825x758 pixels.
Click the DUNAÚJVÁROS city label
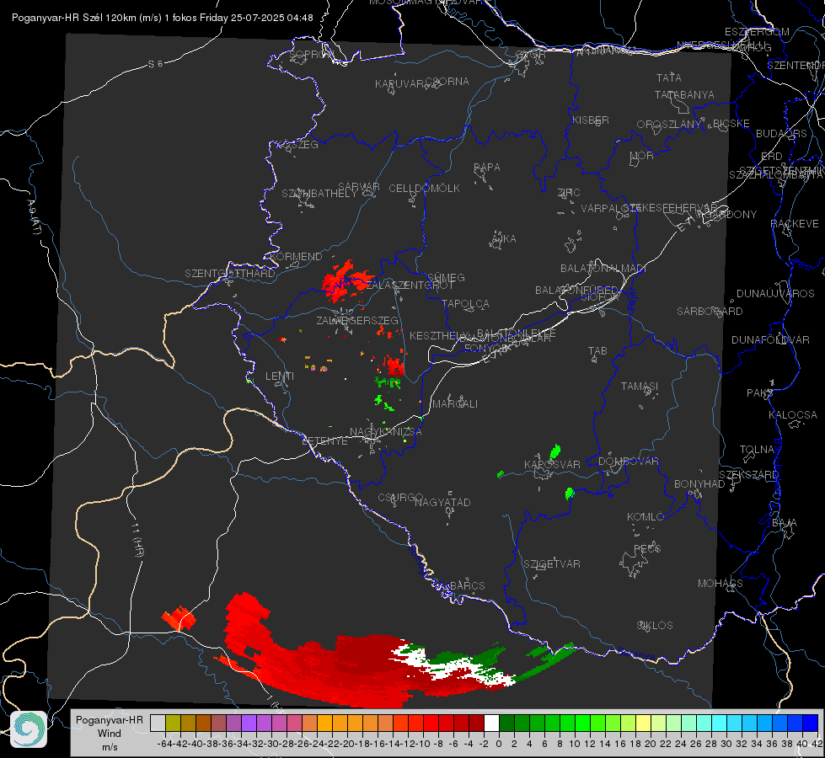click(x=775, y=294)
